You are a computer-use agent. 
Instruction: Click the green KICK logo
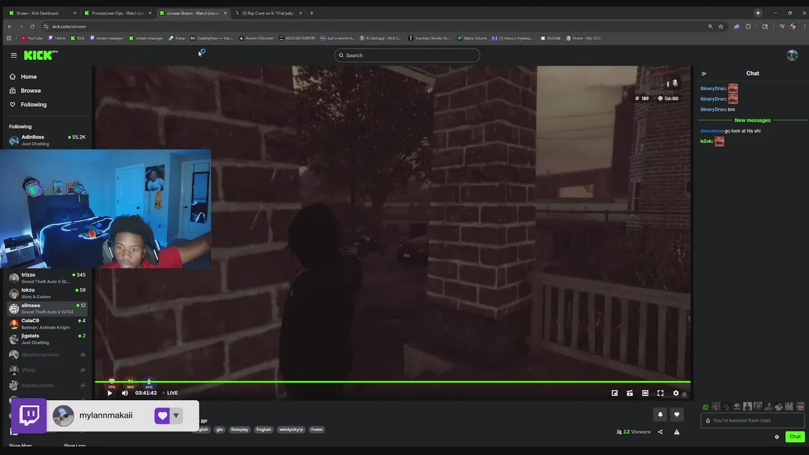tap(40, 55)
